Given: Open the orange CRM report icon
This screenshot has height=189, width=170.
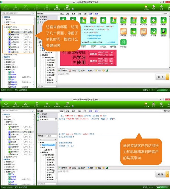Looking at the screenshot, I should pos(124,31).
